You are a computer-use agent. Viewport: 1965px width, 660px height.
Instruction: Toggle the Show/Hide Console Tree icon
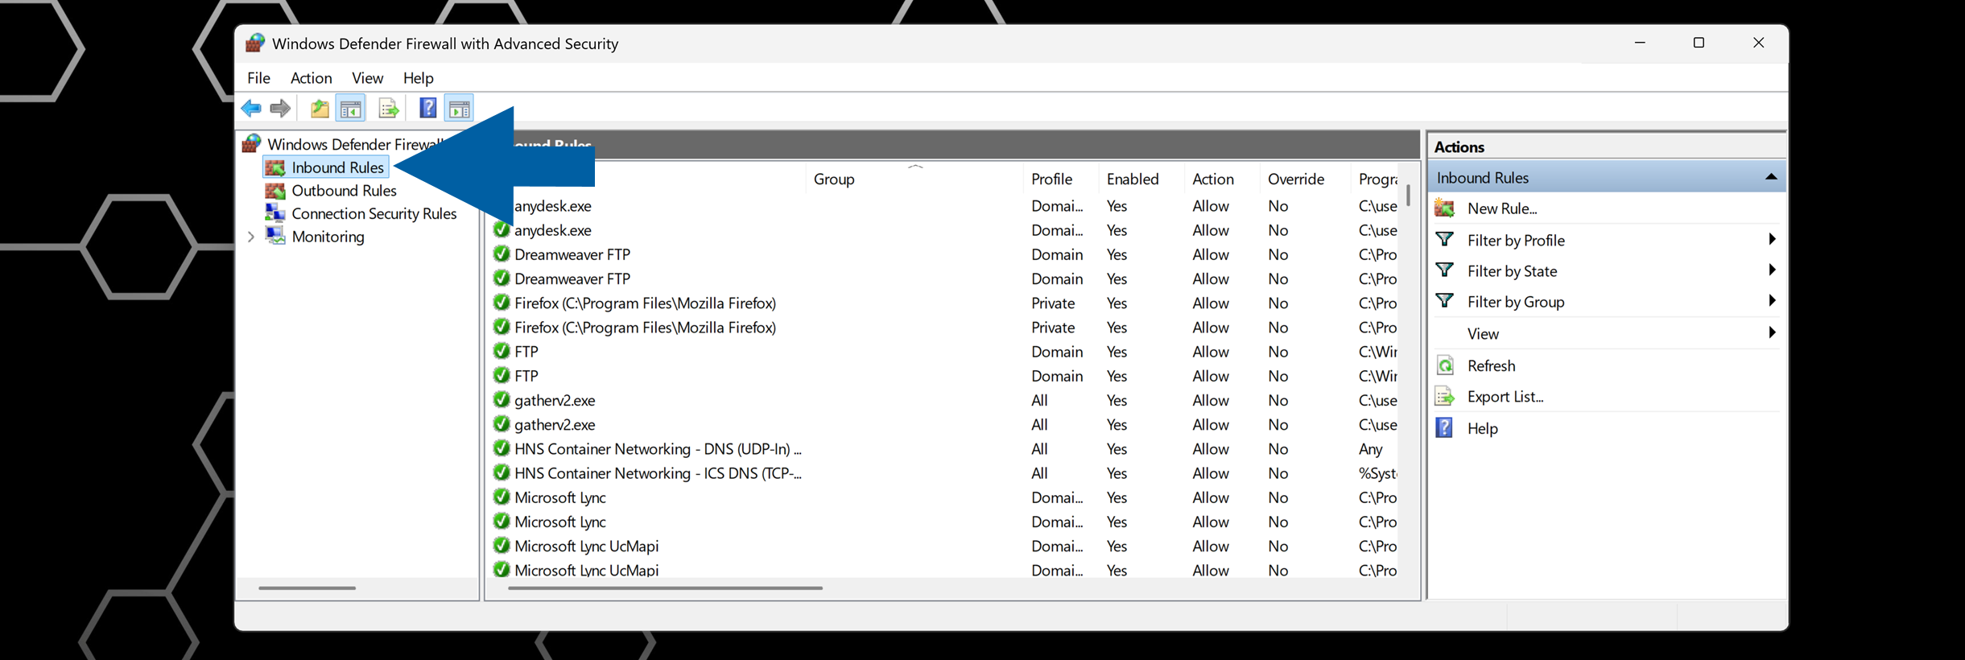[350, 108]
